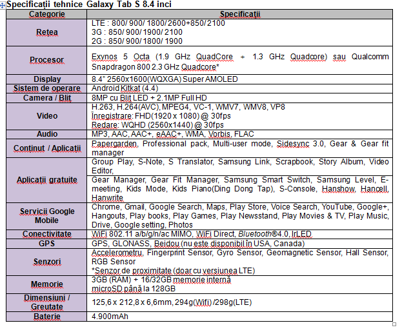Click the 'Înregistrare: FHD' line

pos(161,116)
